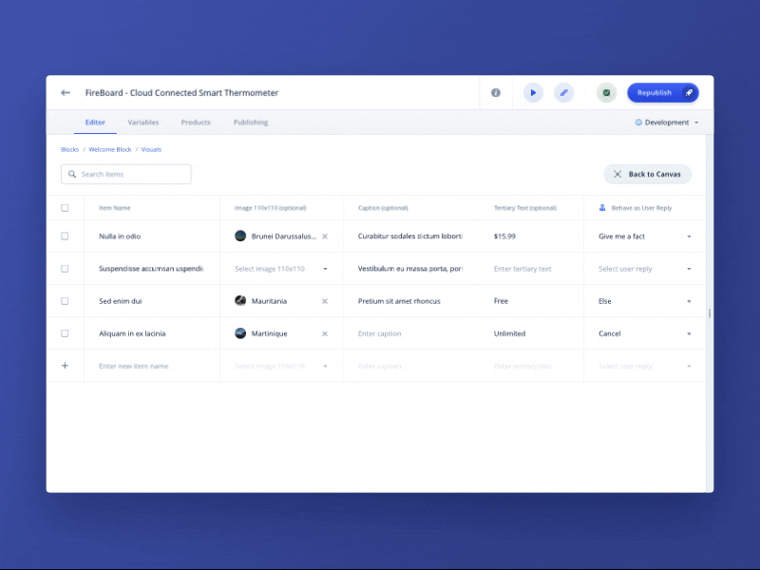This screenshot has width=760, height=570.
Task: Click the plus icon to add item
Action: coord(65,366)
